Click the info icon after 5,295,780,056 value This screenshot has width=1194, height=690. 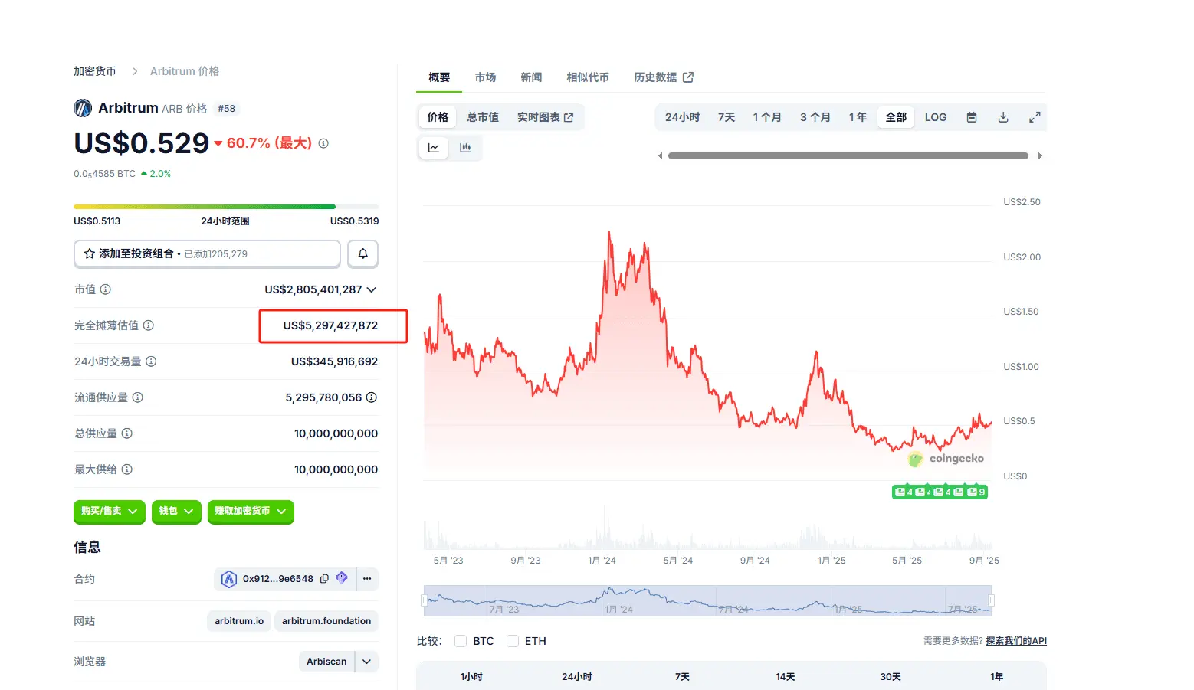click(372, 397)
